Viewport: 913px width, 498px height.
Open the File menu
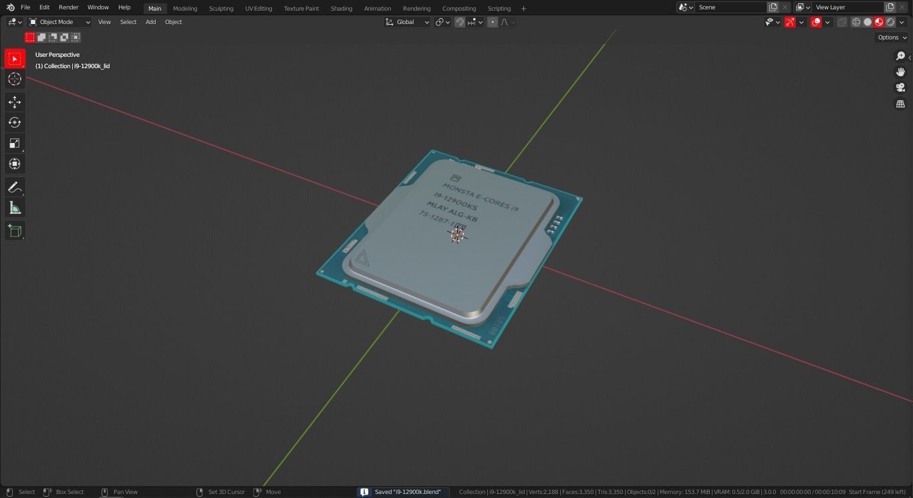tap(25, 7)
